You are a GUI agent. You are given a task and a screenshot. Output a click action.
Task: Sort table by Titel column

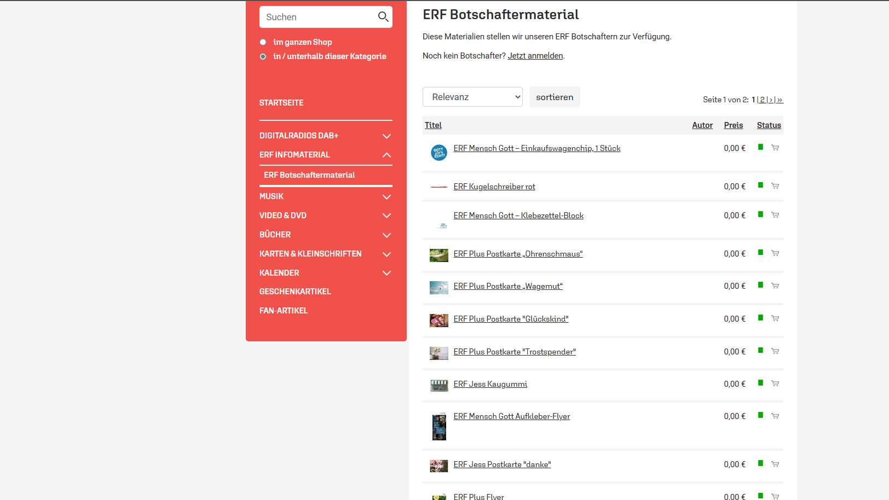tap(433, 125)
